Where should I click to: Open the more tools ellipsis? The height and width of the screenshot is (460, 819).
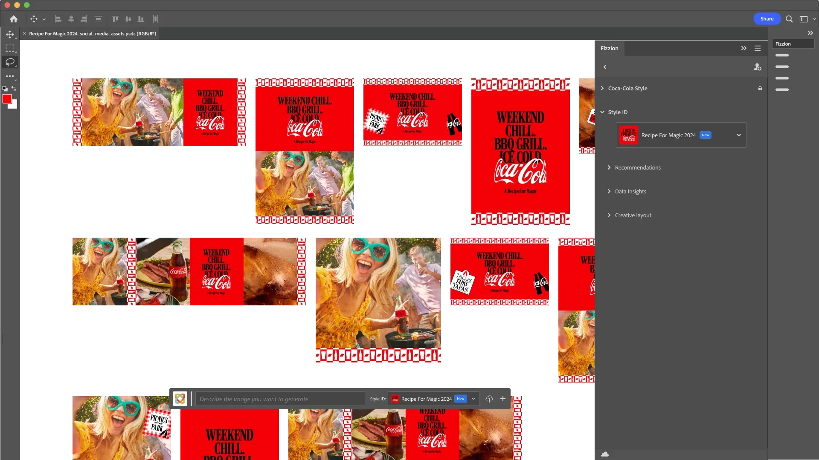point(10,76)
